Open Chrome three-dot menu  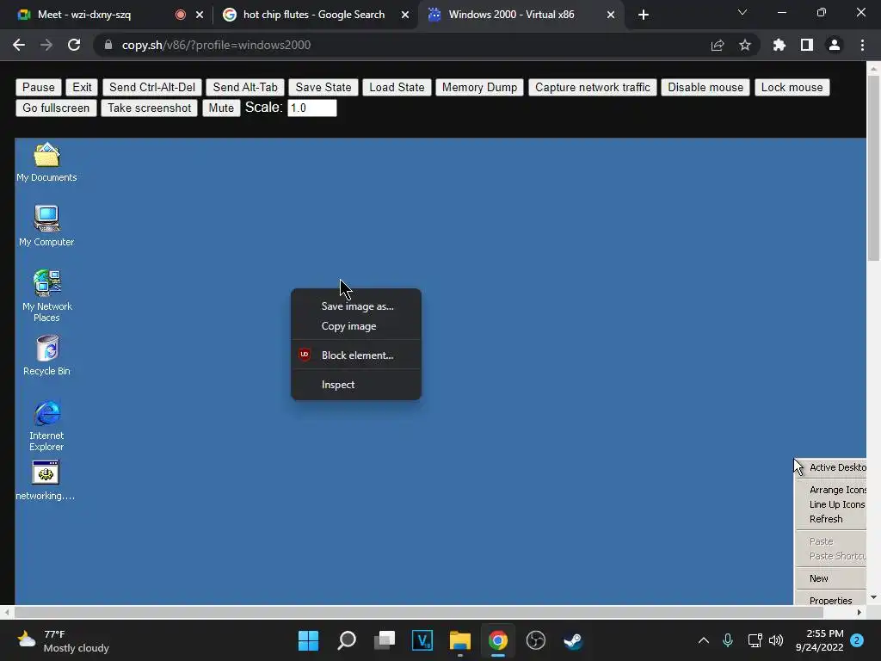coord(862,45)
